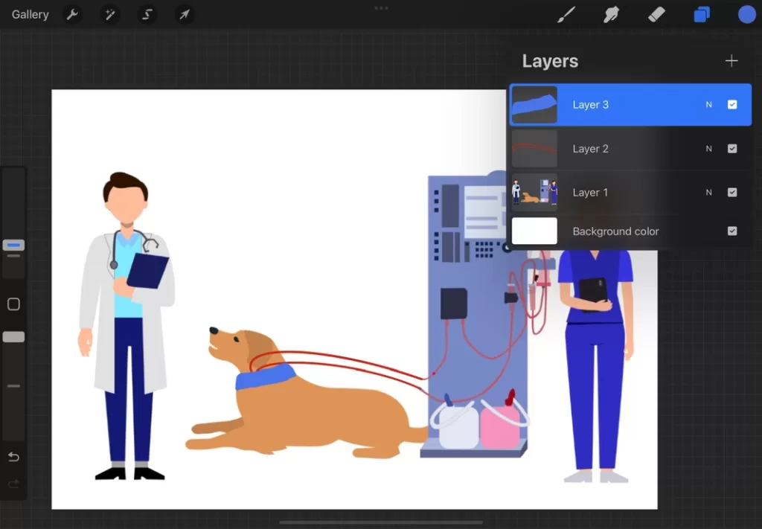The width and height of the screenshot is (762, 529).
Task: Select the Smudge tool
Action: tap(611, 15)
